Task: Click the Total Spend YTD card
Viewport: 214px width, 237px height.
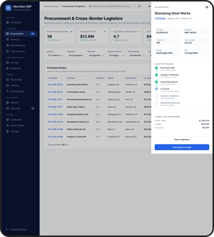Action: tap(93, 36)
